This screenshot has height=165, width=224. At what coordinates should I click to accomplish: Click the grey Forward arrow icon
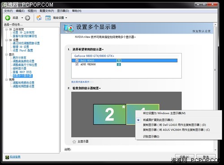[x=27, y=18]
